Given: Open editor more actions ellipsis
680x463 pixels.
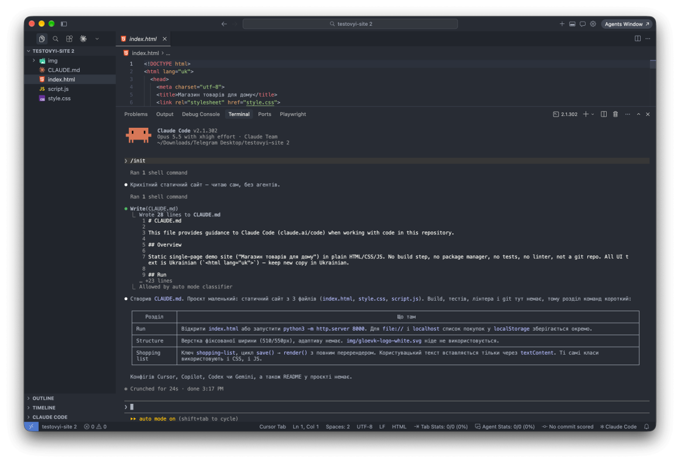Looking at the screenshot, I should click(x=648, y=39).
